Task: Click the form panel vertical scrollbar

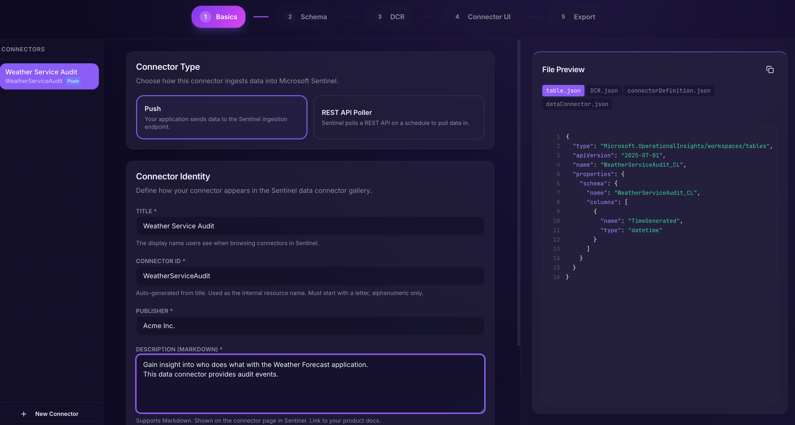Action: 518,193
